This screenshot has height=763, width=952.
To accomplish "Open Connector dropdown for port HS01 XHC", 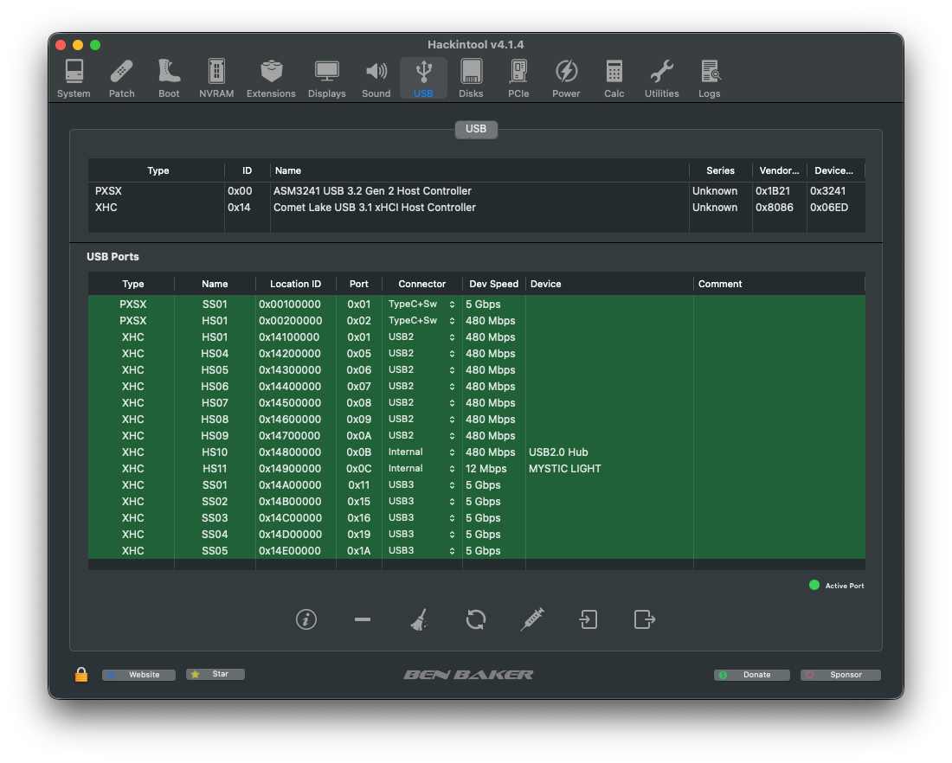I will tap(422, 337).
